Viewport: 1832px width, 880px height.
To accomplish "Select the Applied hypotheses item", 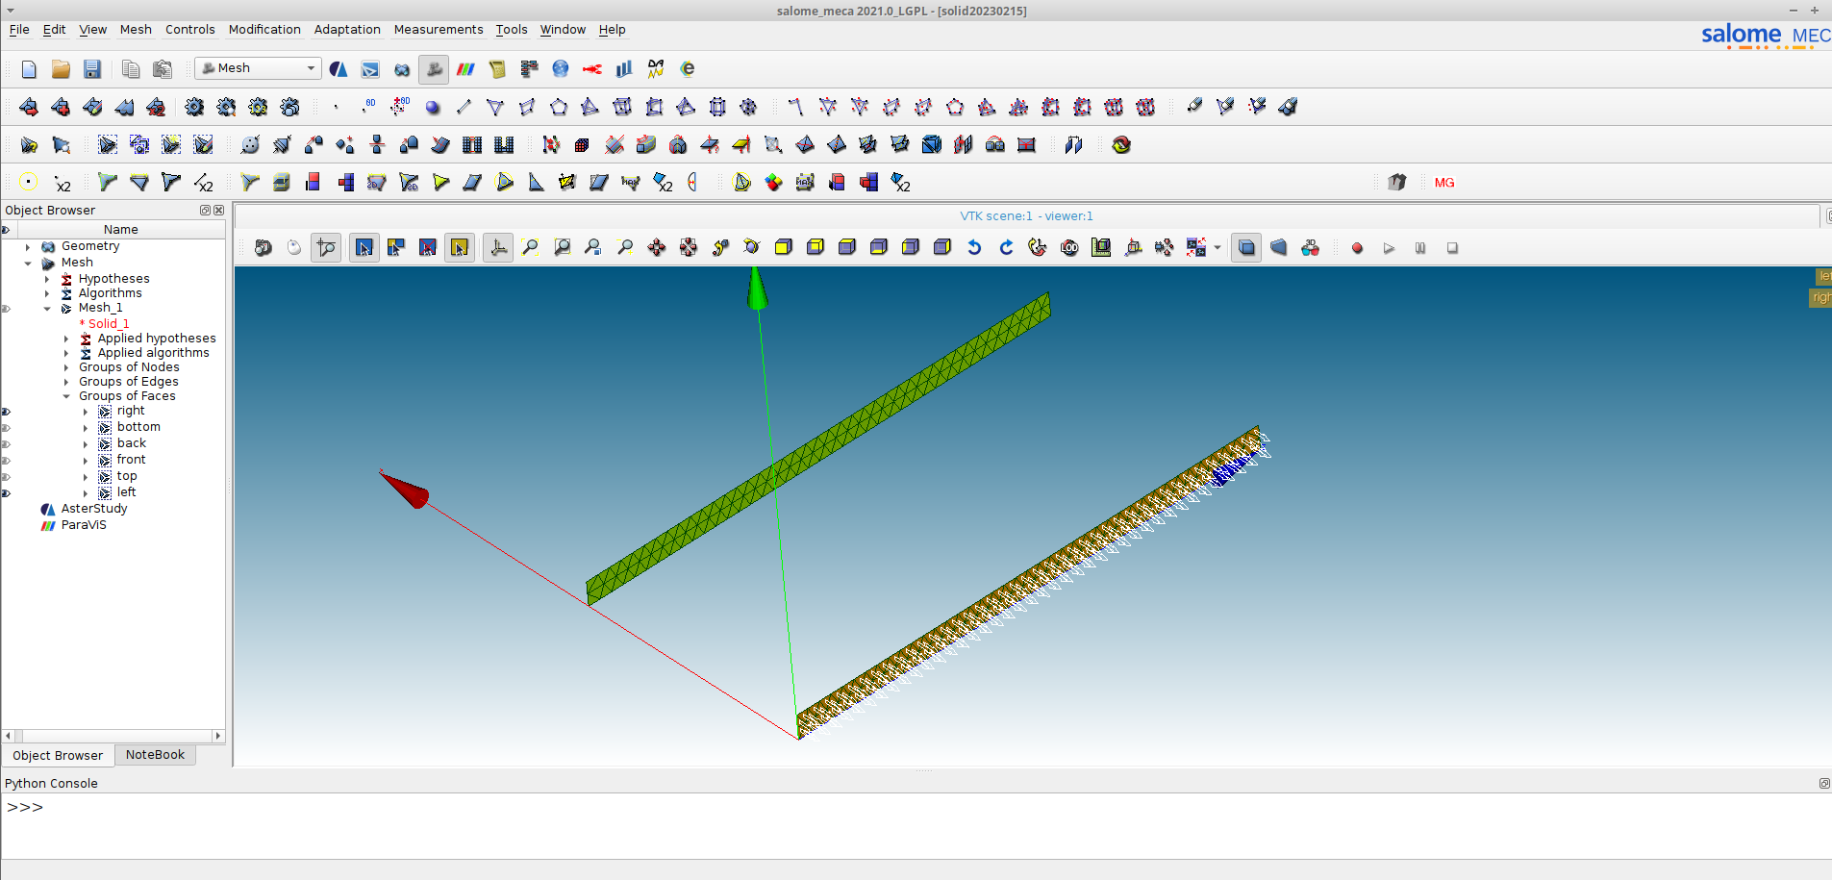I will coord(157,339).
